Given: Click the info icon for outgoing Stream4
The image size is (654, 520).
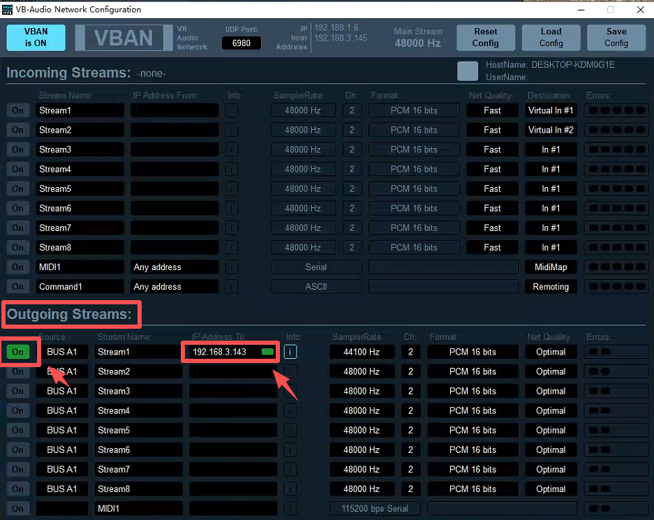Looking at the screenshot, I should point(290,411).
